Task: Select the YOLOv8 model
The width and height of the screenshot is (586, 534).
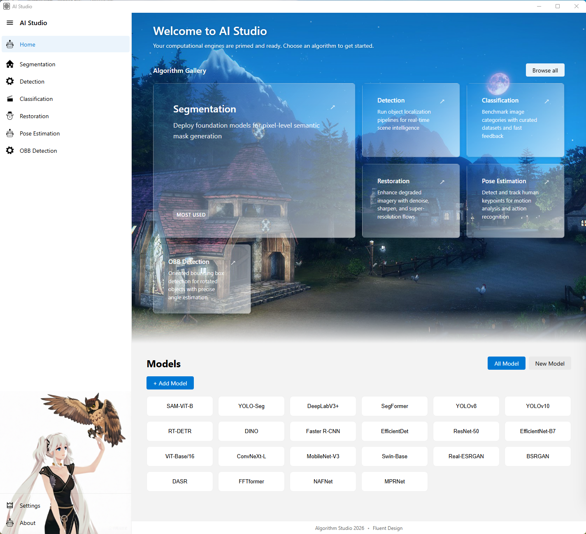Action: point(466,406)
